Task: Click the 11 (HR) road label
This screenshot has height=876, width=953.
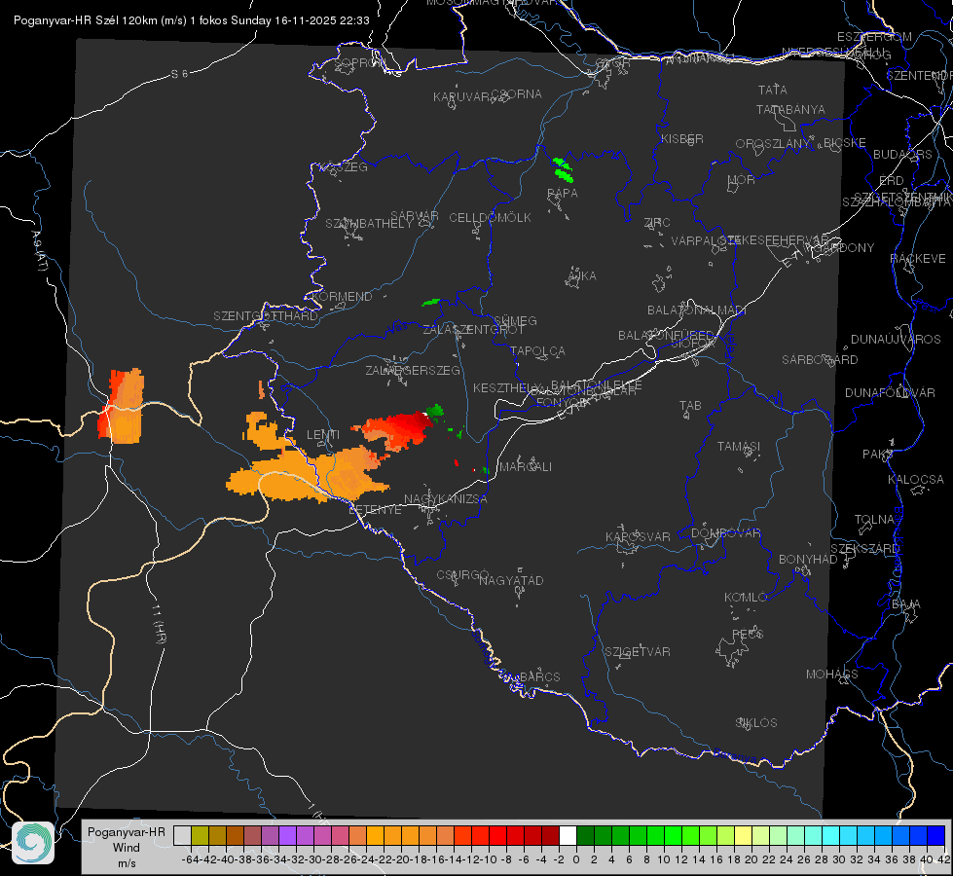Action: (x=160, y=624)
